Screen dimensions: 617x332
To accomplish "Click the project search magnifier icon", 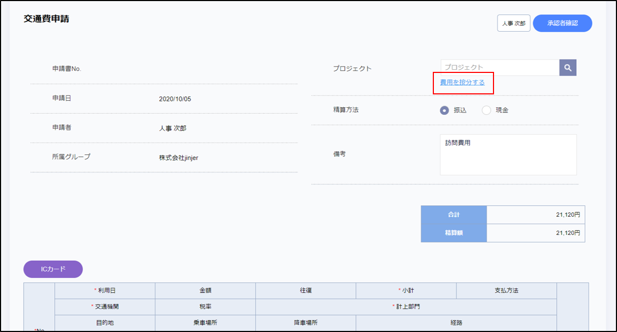I will coord(568,68).
